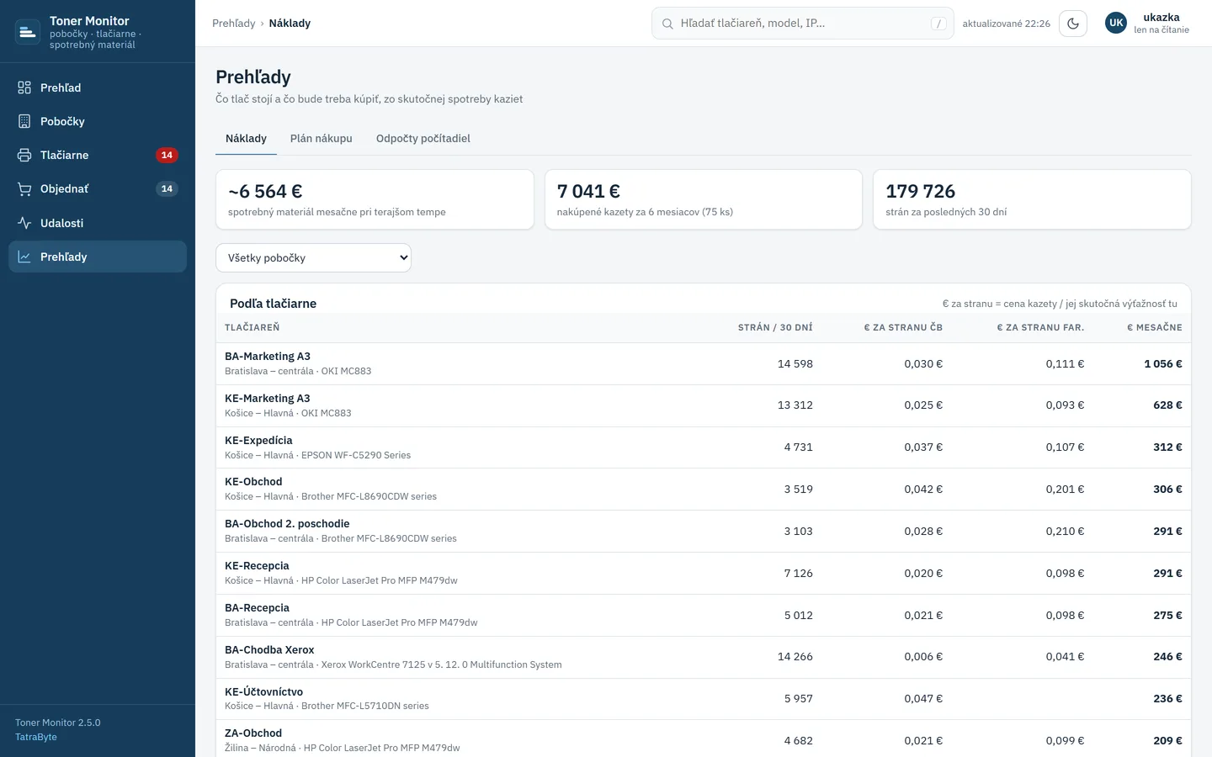This screenshot has height=757, width=1212.
Task: Focus the Hľadať tlačiareň search field
Action: point(803,24)
